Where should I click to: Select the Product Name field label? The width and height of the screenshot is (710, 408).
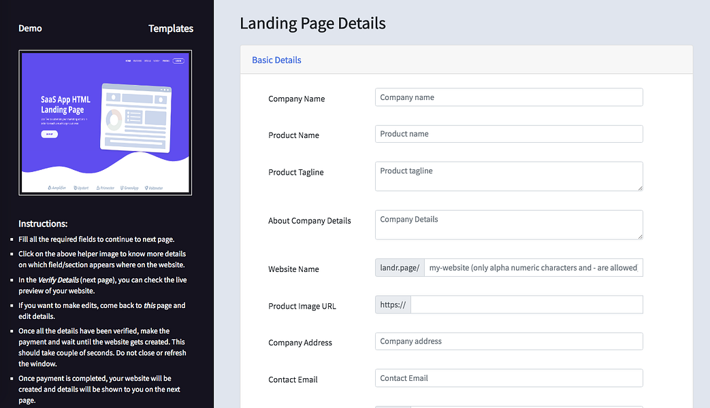(293, 135)
